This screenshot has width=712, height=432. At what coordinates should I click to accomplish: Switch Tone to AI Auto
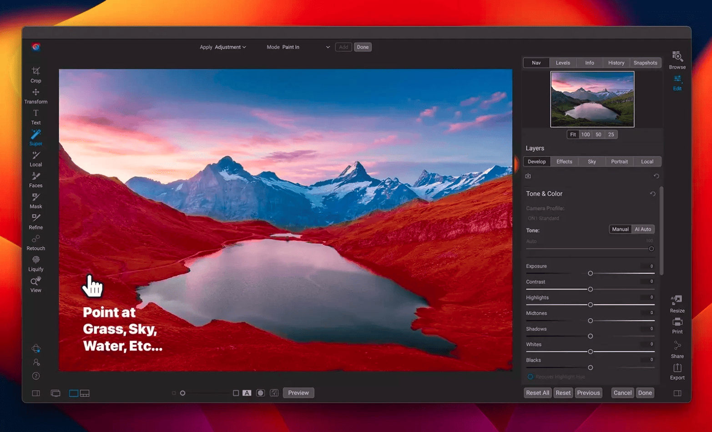[x=643, y=229]
